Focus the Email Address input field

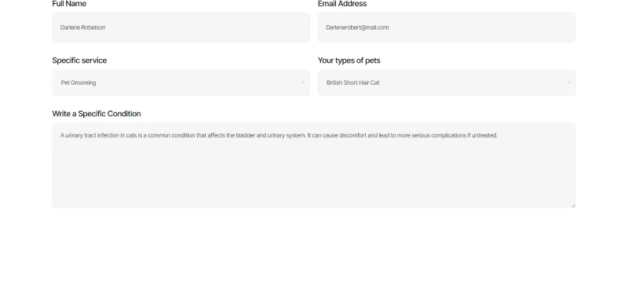click(x=447, y=27)
